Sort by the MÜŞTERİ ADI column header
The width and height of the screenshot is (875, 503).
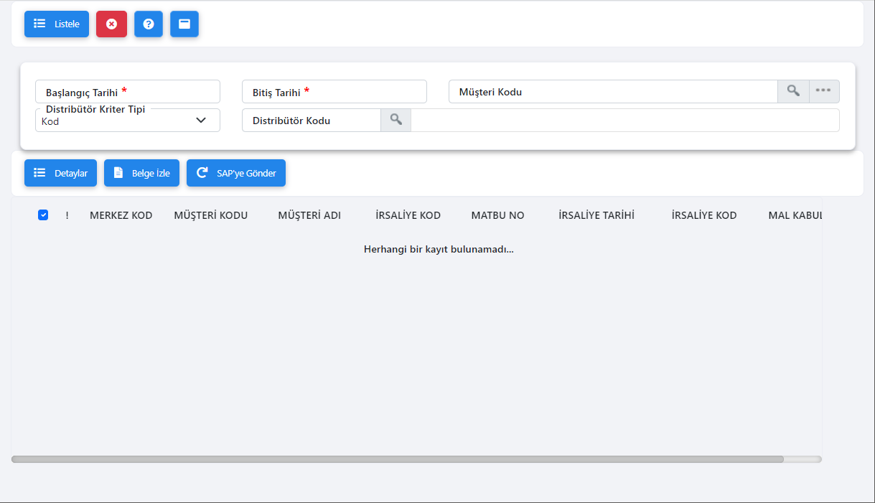click(309, 215)
